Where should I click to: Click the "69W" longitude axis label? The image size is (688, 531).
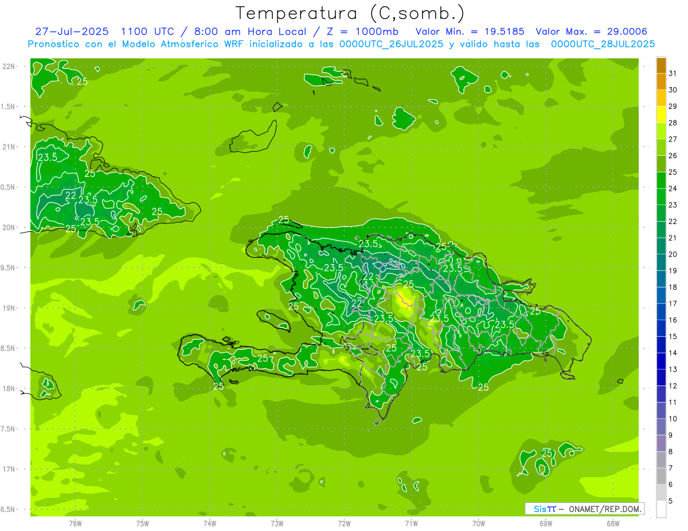pos(546,524)
